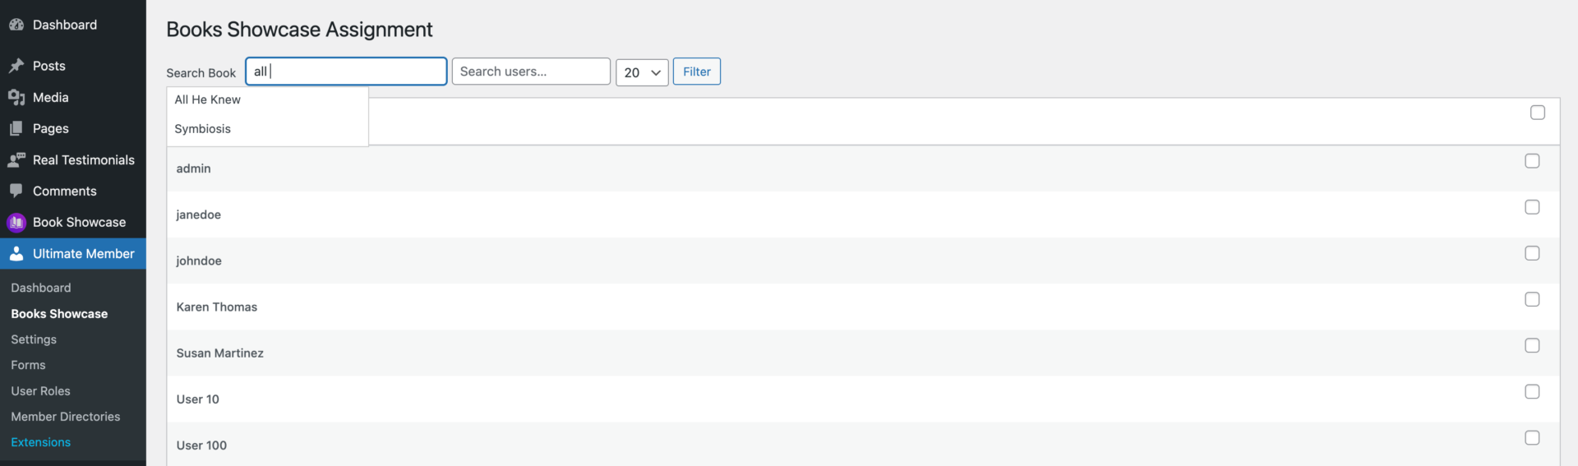Screen dimensions: 1578x466
Task: Open the Real Testimonials icon
Action: pyautogui.click(x=16, y=159)
